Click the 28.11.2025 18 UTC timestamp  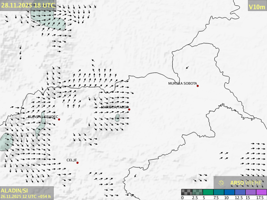[x=28, y=5]
